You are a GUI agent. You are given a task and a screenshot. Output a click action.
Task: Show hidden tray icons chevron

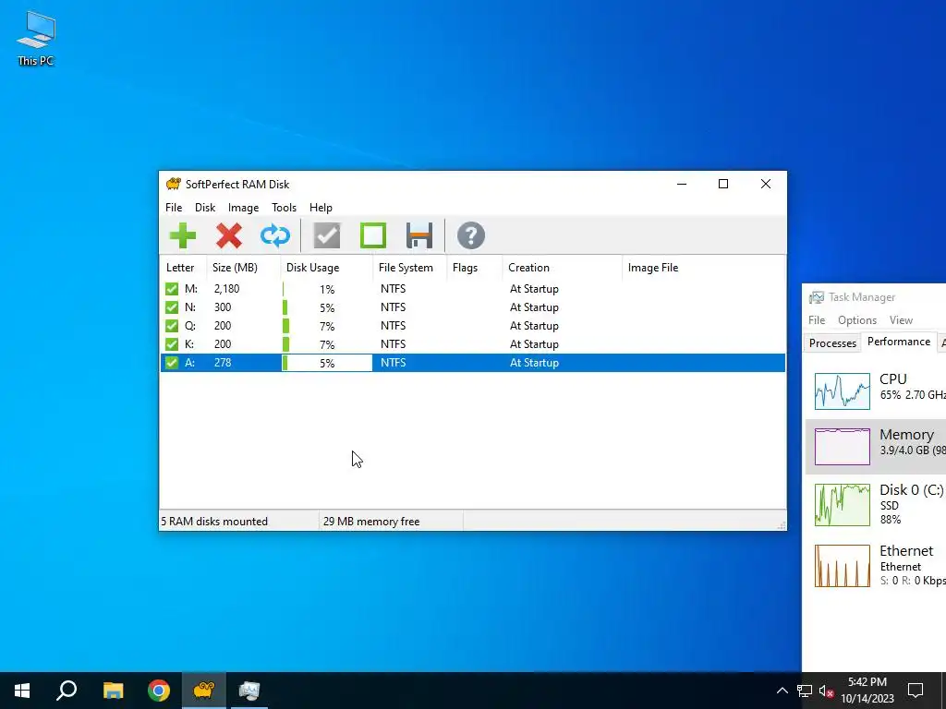click(x=782, y=691)
